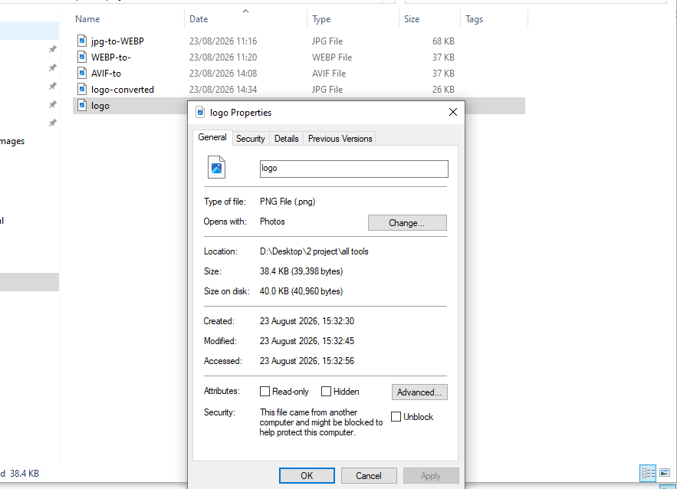
Task: Click the Apply button
Action: 430,476
